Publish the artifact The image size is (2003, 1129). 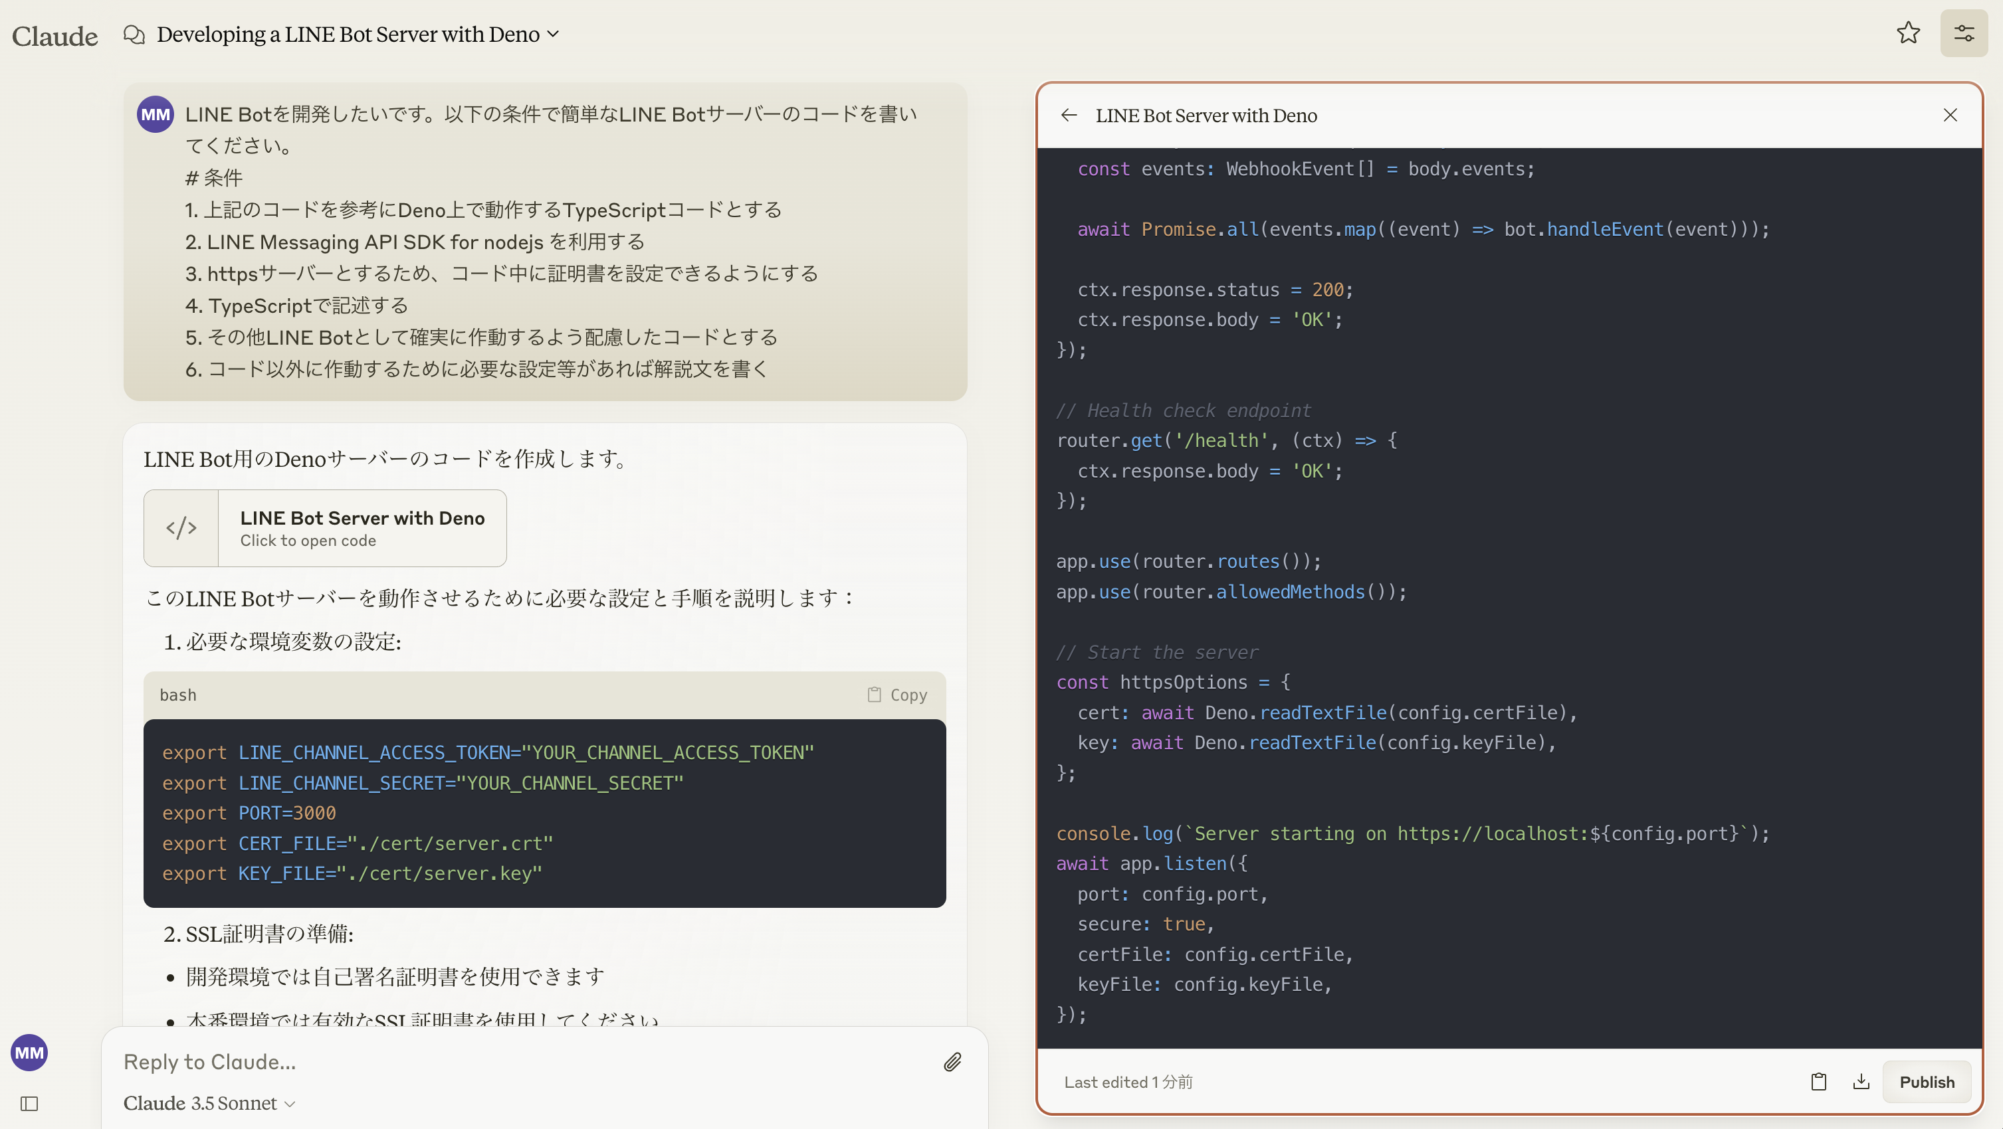point(1926,1081)
